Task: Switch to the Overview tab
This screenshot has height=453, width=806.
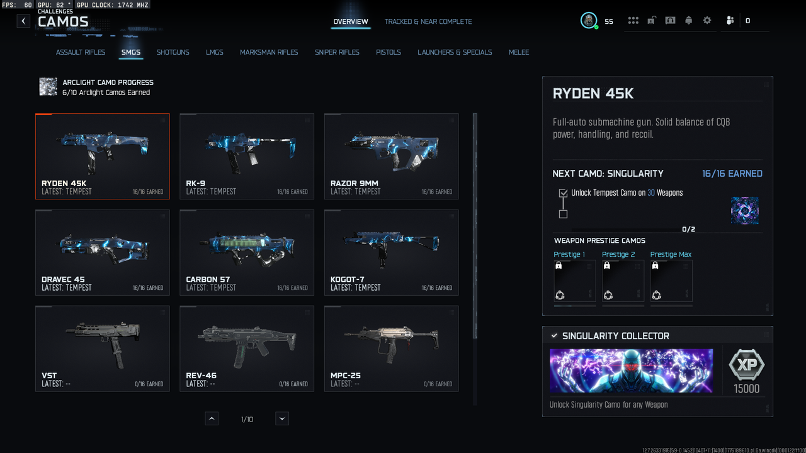Action: (x=351, y=21)
